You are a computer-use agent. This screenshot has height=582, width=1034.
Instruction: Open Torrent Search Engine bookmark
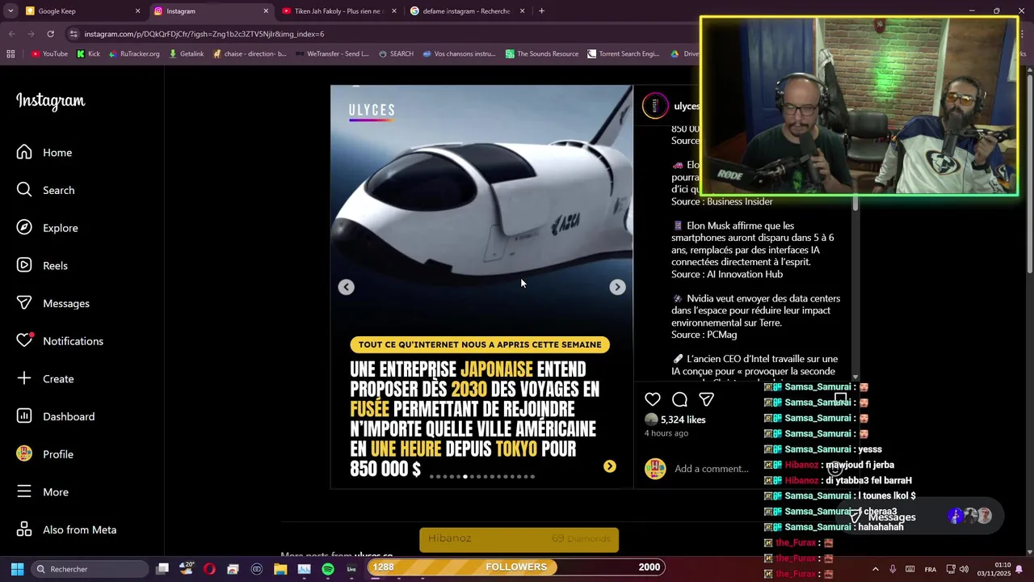[x=623, y=54]
